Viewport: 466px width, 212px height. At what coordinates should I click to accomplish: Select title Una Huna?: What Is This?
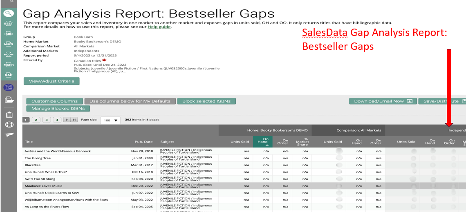click(46, 172)
